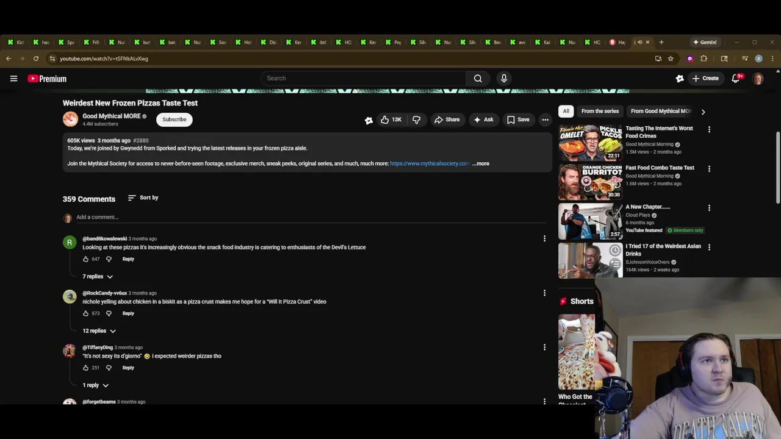Open more actions ellipsis under video

tap(545, 120)
